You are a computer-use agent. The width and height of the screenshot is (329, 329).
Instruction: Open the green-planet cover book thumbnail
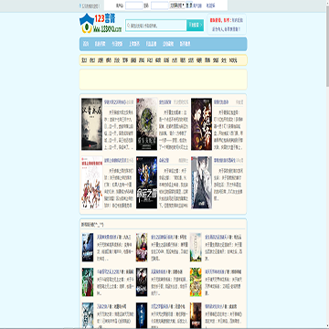click(146, 124)
